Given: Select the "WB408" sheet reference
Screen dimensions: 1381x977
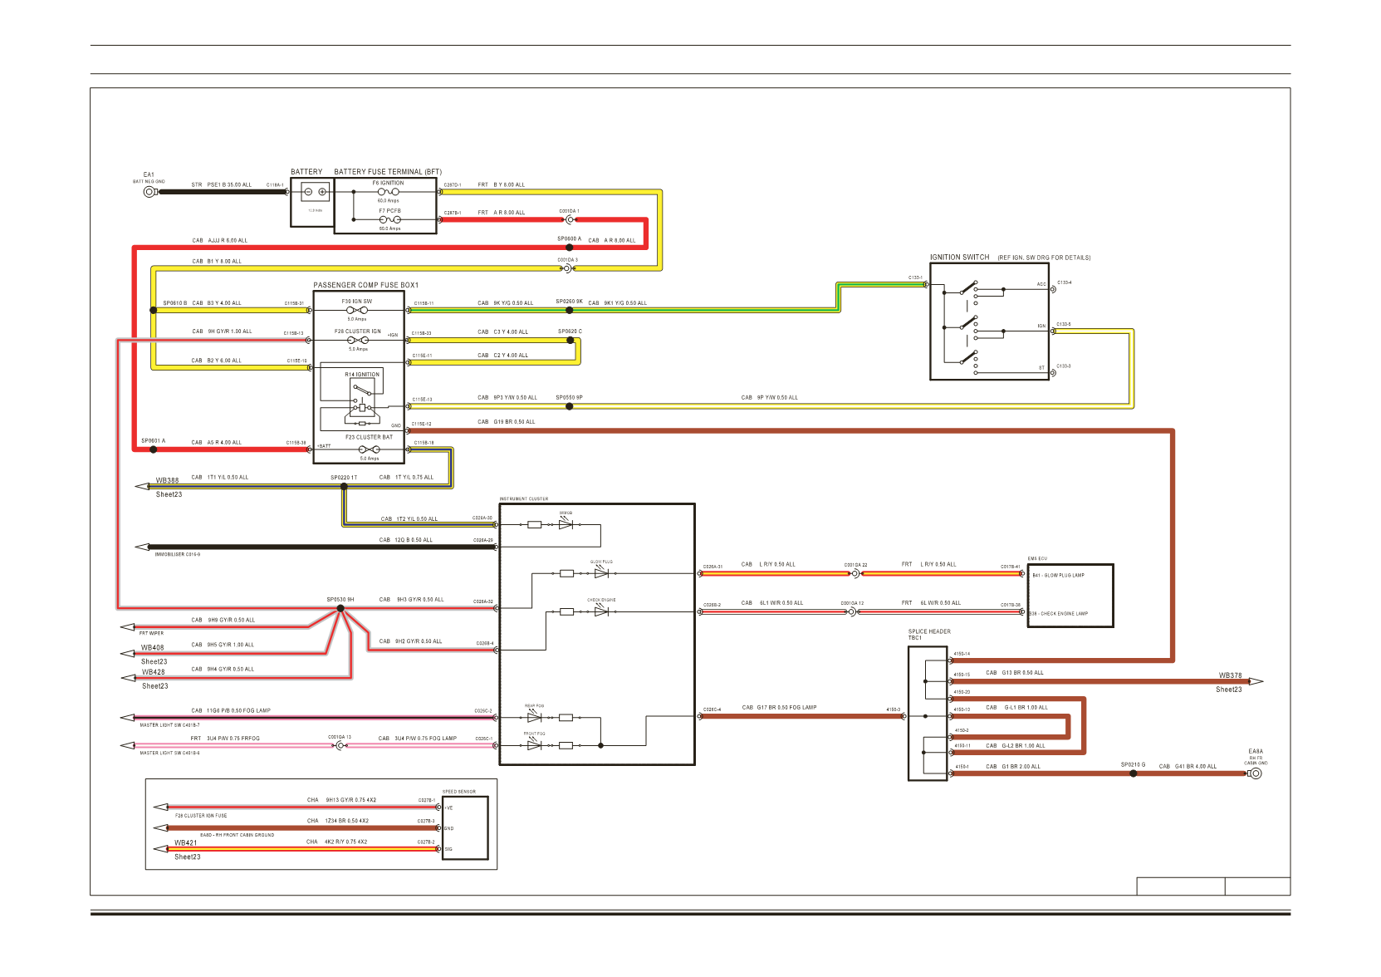Looking at the screenshot, I should 153,648.
